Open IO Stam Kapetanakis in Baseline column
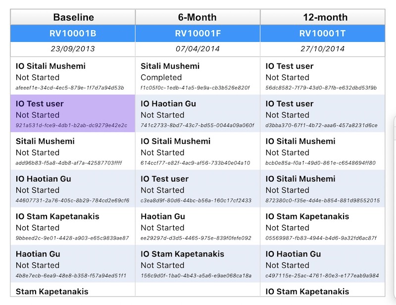 pyautogui.click(x=73, y=227)
